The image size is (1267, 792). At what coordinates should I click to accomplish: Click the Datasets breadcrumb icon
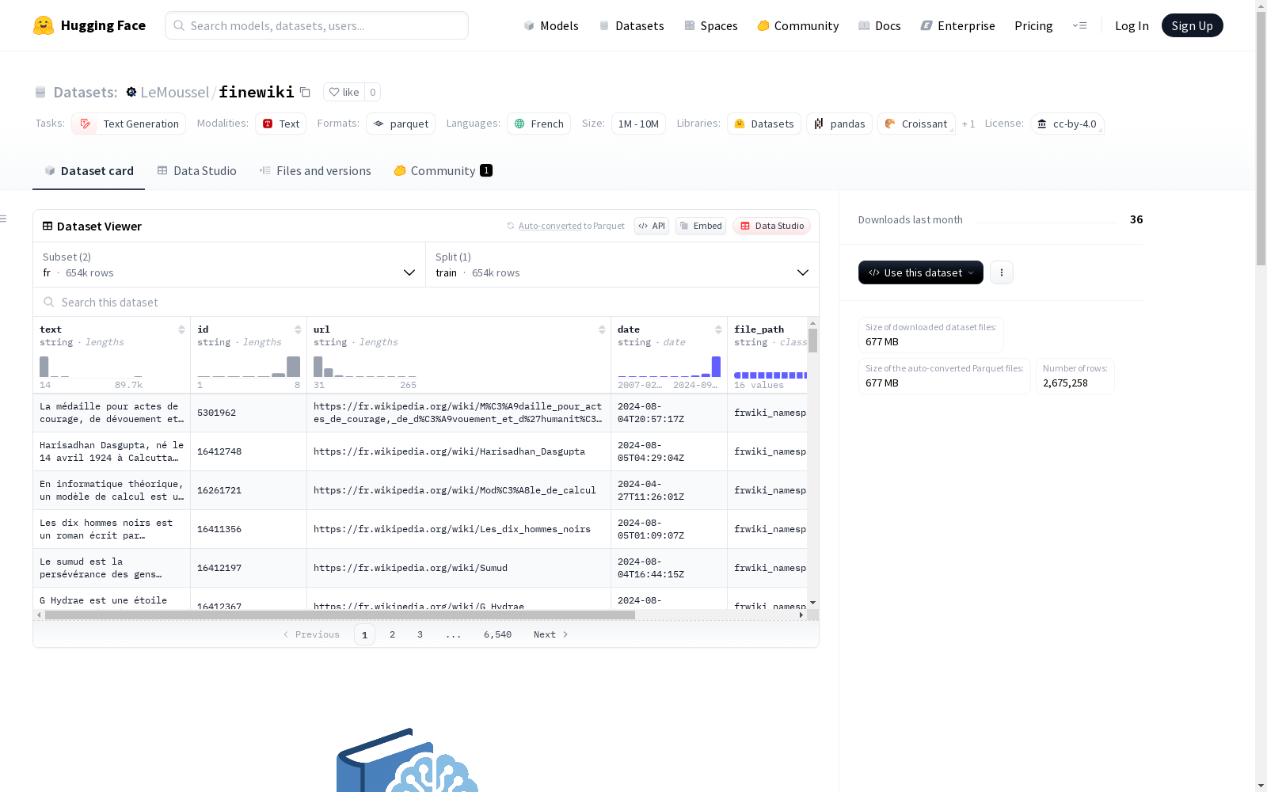tap(40, 92)
